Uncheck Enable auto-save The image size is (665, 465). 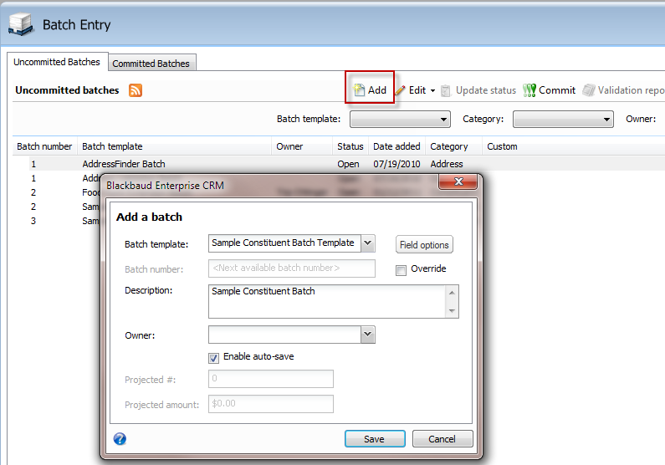[214, 358]
